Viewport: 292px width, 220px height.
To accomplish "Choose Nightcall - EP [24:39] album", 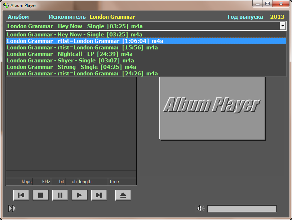I will (x=146, y=54).
